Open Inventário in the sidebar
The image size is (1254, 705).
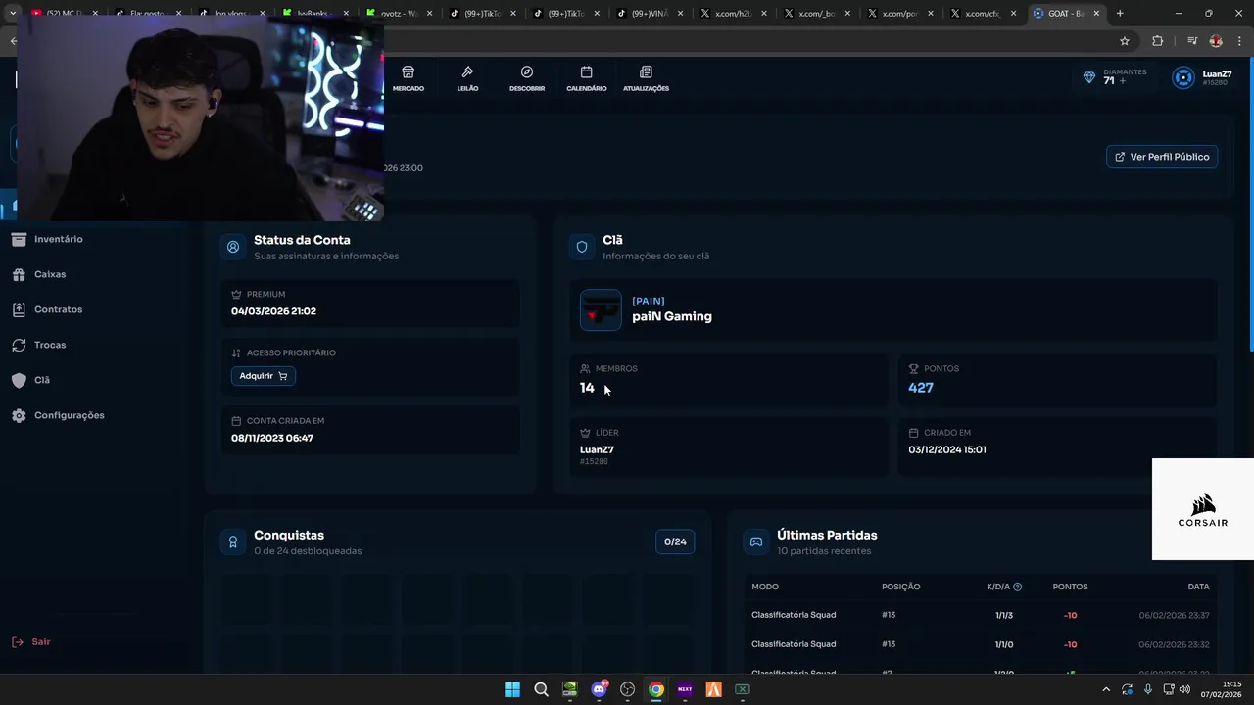click(x=59, y=239)
